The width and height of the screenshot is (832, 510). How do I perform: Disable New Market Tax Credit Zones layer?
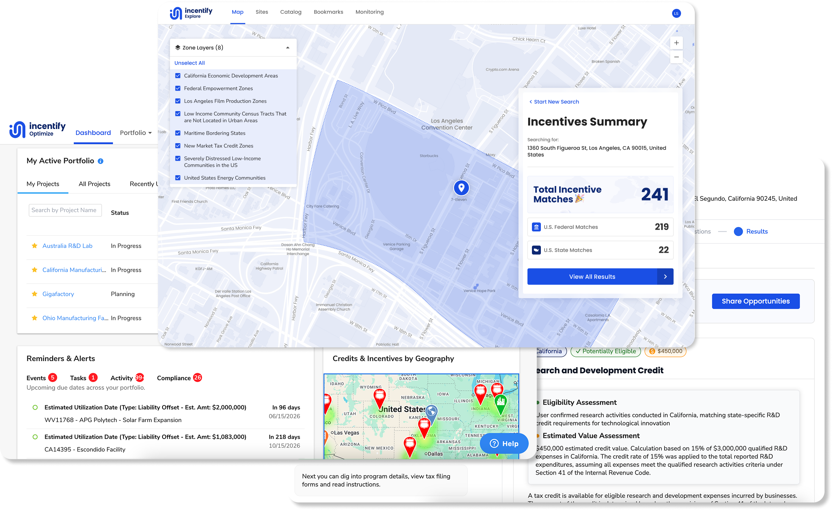[x=178, y=146]
